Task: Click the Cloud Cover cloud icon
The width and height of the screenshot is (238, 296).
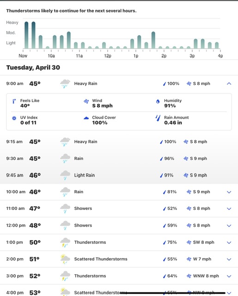Action: tap(86, 118)
